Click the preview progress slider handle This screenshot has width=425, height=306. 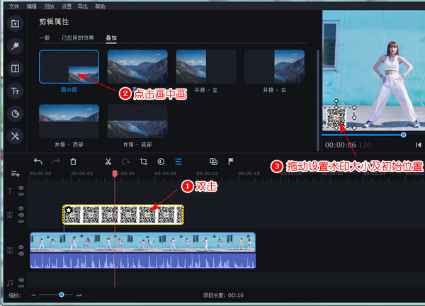[403, 135]
